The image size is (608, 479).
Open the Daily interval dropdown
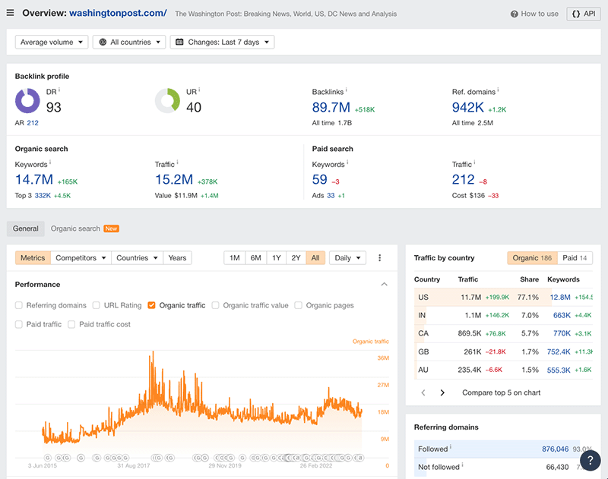coord(347,258)
